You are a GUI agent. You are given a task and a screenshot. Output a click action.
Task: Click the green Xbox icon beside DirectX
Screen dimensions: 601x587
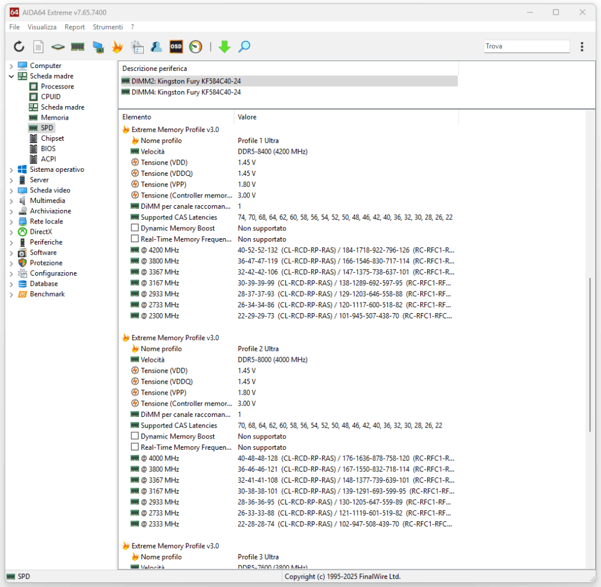point(23,232)
